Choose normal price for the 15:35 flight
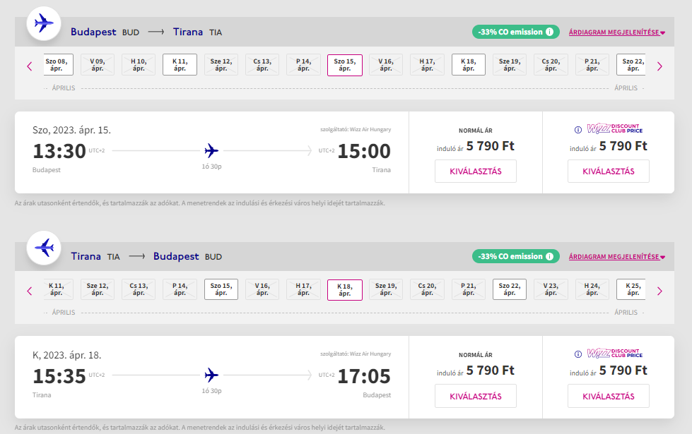Image resolution: width=692 pixels, height=434 pixels. coord(475,396)
